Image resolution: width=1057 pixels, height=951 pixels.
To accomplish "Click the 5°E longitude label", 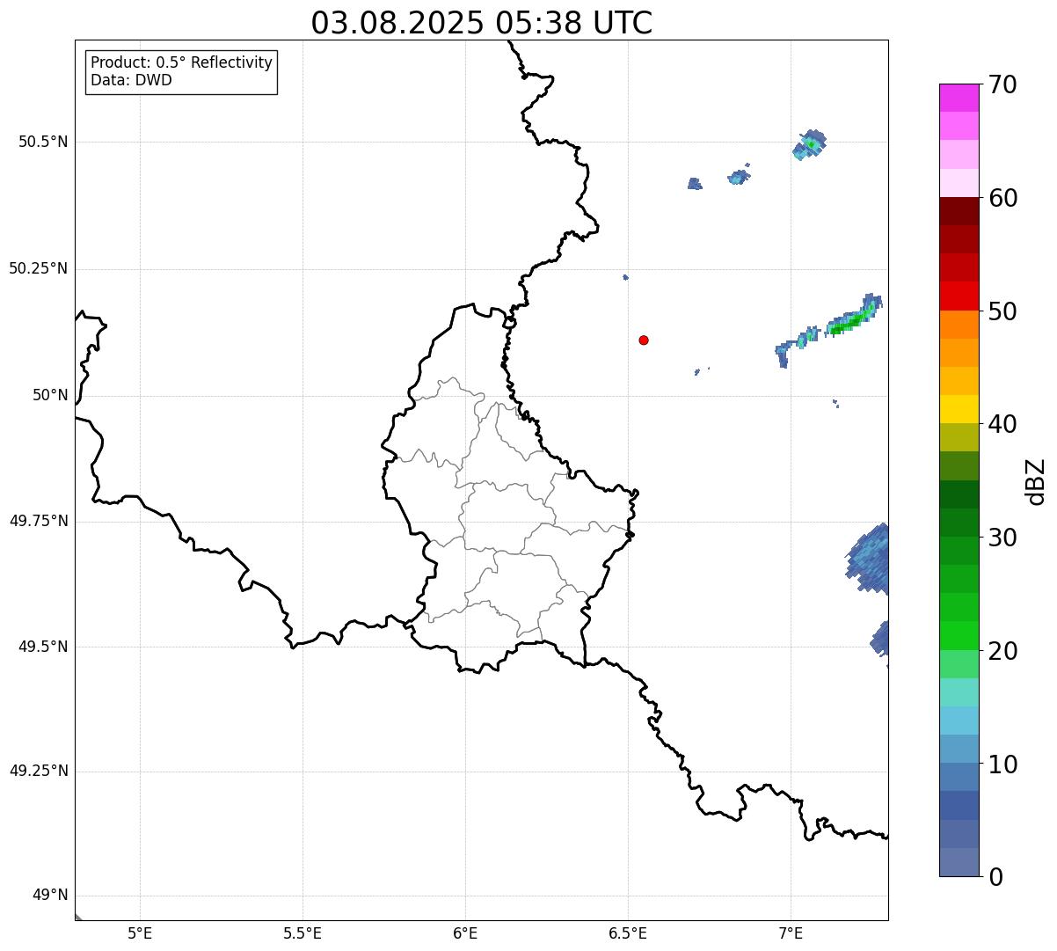I will click(140, 933).
